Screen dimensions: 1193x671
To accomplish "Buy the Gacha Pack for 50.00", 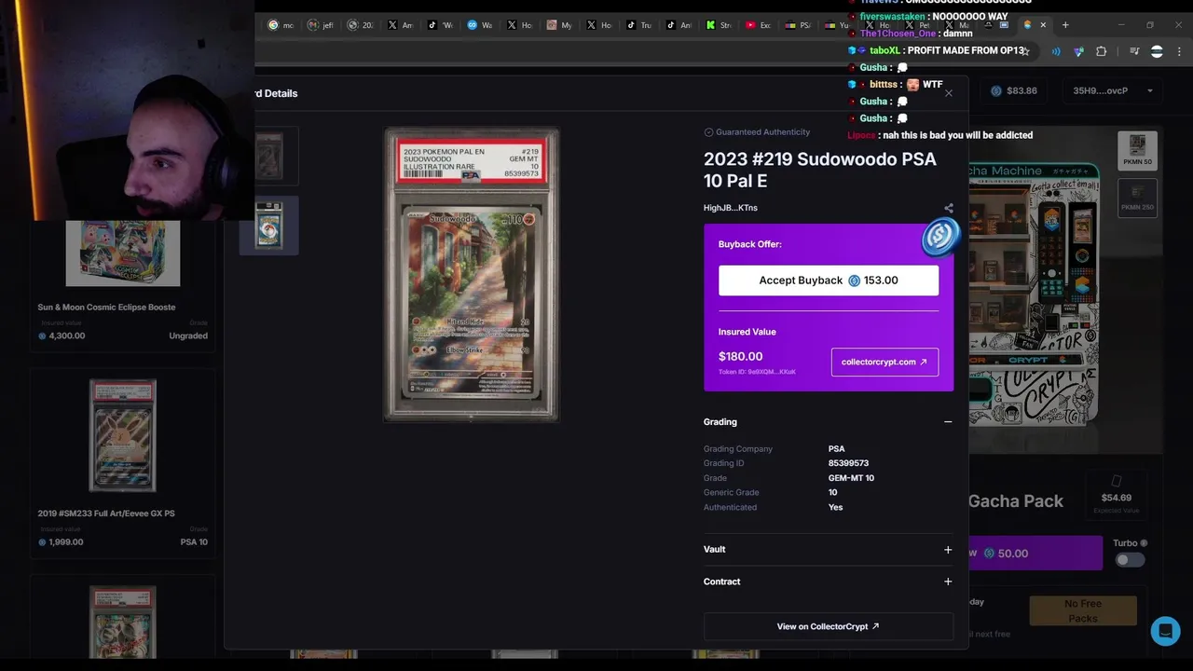I will (x=1035, y=553).
